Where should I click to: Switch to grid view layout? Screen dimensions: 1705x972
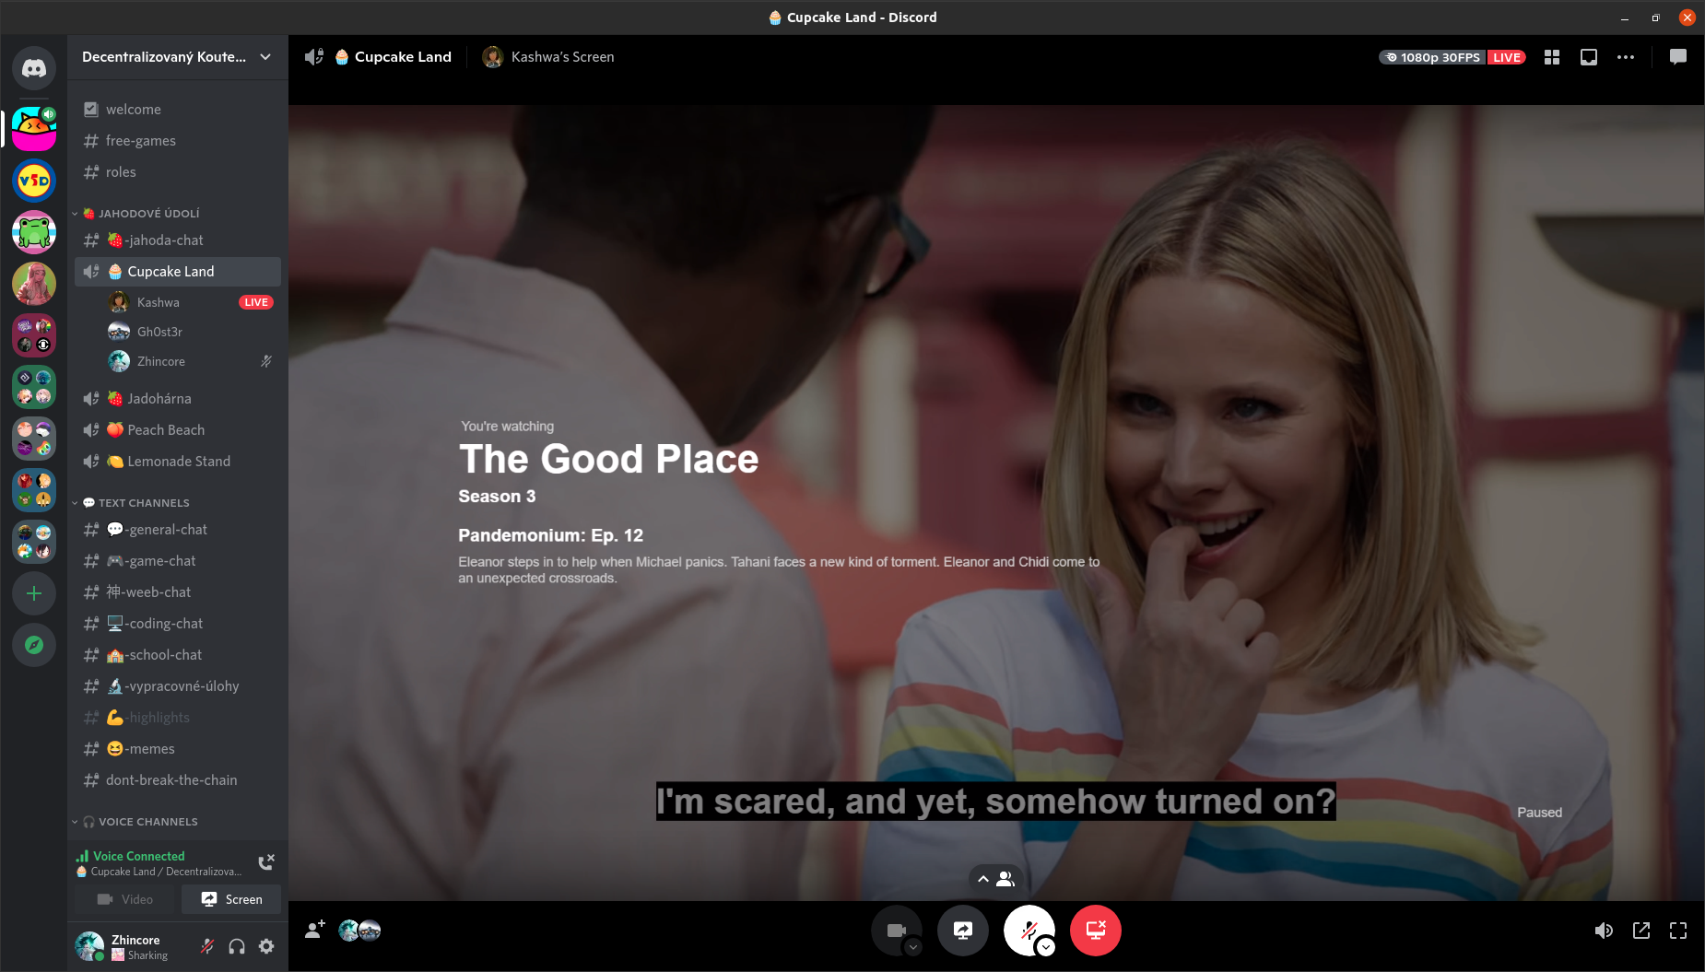click(x=1552, y=57)
